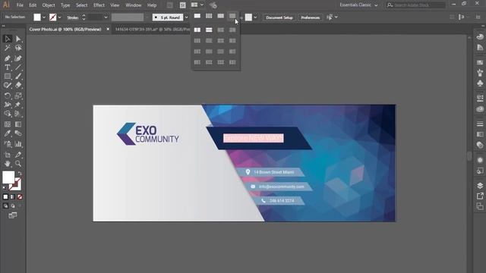Choose the Line Segment tool
This screenshot has height=273, width=486.
pyautogui.click(x=18, y=67)
